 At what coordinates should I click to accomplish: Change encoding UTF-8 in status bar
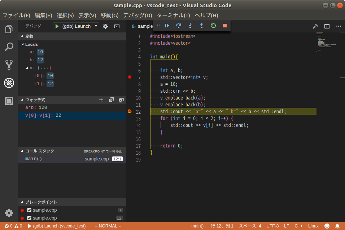point(272,226)
